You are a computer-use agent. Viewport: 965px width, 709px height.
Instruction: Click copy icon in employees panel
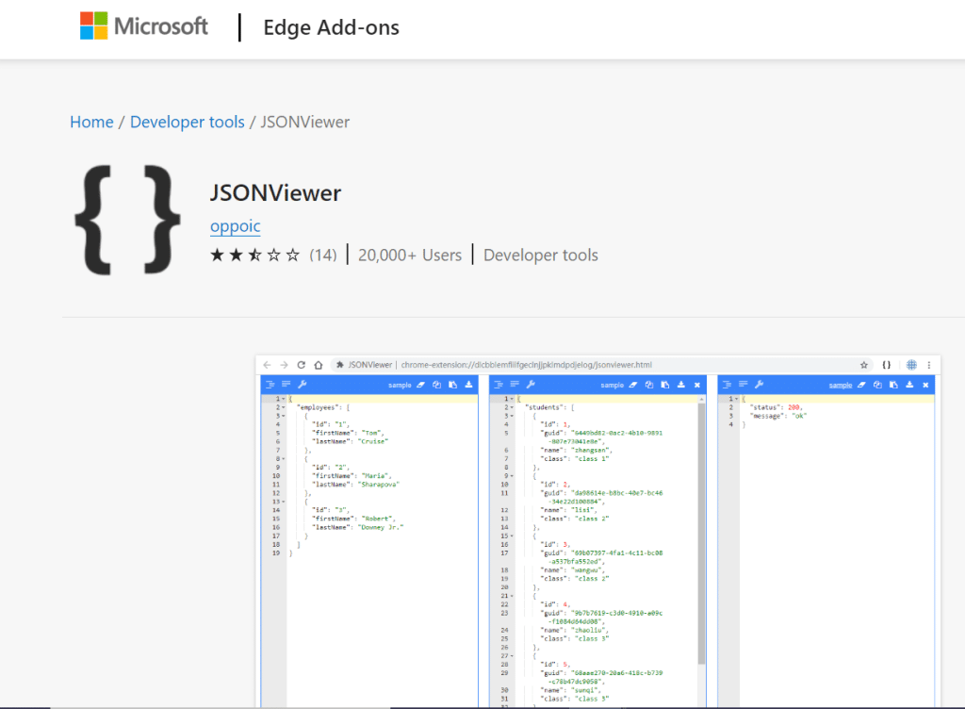click(x=437, y=385)
